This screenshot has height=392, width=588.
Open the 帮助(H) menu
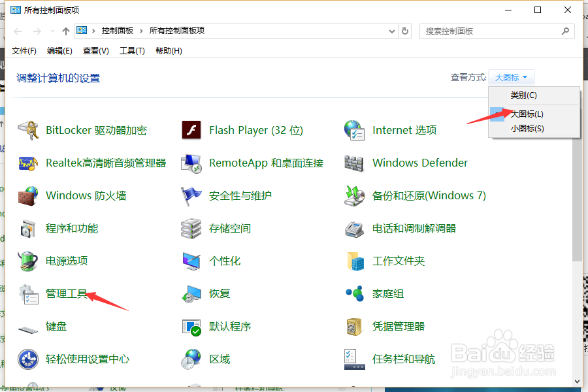point(169,51)
